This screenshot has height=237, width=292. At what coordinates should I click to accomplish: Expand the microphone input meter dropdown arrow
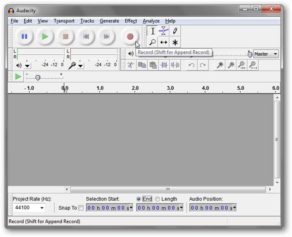pyautogui.click(x=81, y=66)
